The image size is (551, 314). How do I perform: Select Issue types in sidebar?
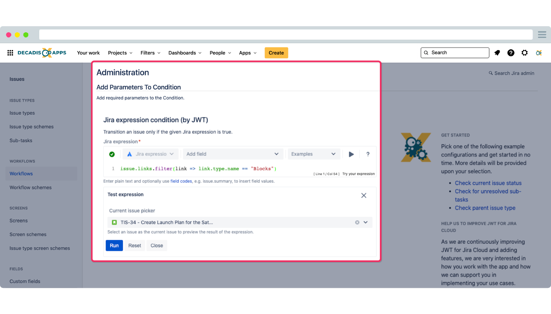tap(22, 113)
